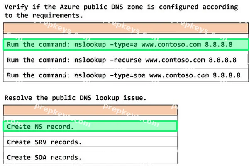
Task: Click the blank row under the first orange bar
Action: coord(126,36)
